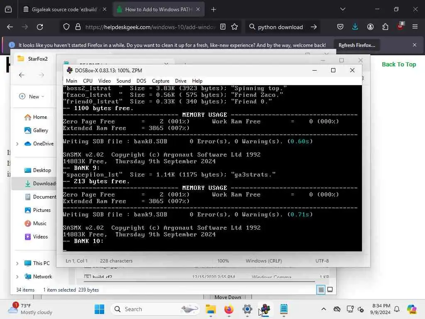Open the DOS menu in DOSBox-X
This screenshot has width=425, height=319.
click(141, 81)
